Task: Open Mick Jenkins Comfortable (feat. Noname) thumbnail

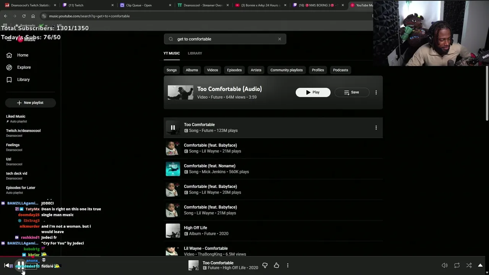Action: coord(173,169)
